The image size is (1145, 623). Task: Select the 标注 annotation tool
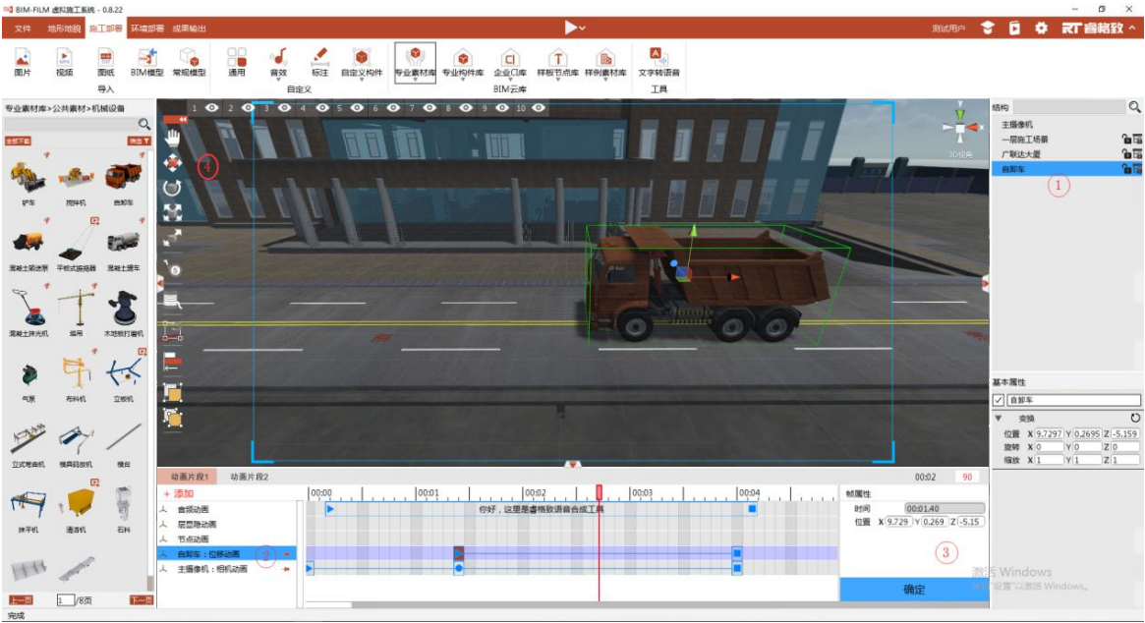(319, 62)
